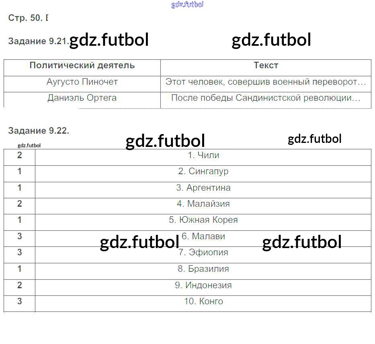This screenshot has width=375, height=344.
Task: Click the '5. Южная Корея' cell
Action: click(203, 220)
